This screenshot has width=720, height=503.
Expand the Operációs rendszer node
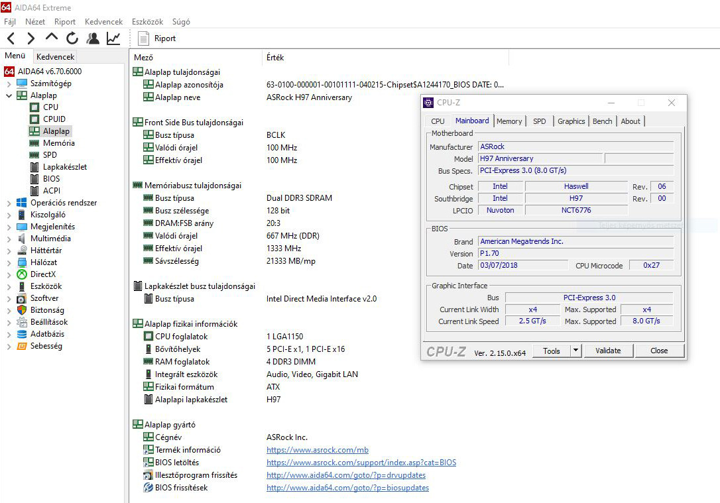pos(9,203)
